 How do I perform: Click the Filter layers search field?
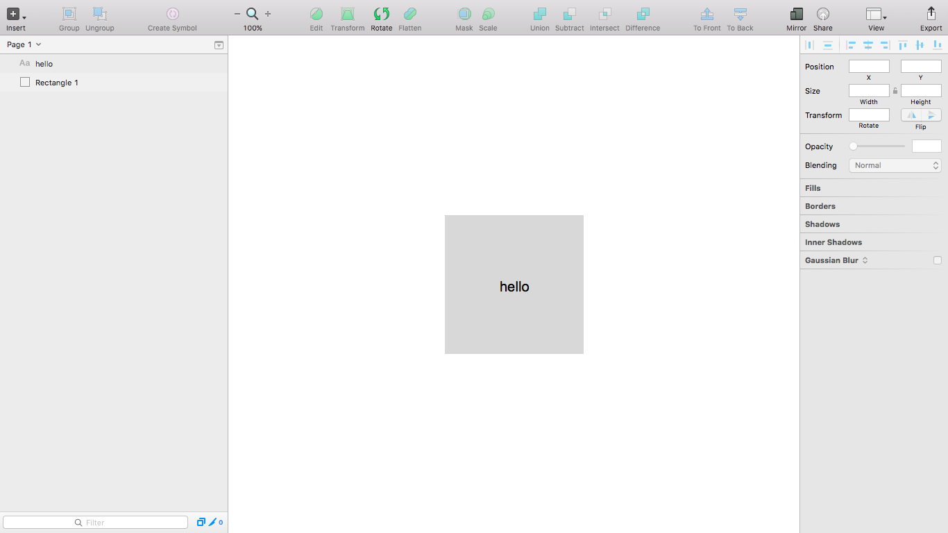click(96, 523)
